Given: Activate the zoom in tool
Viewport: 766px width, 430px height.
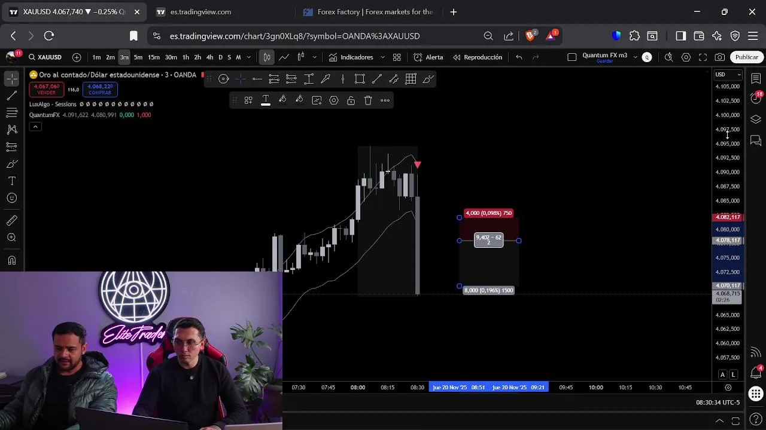Looking at the screenshot, I should click(11, 238).
